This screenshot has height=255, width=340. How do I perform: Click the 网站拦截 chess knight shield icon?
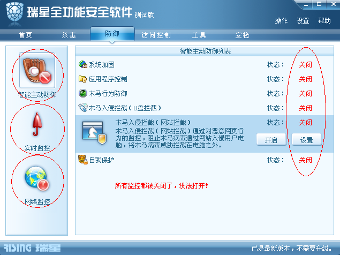coord(95,133)
